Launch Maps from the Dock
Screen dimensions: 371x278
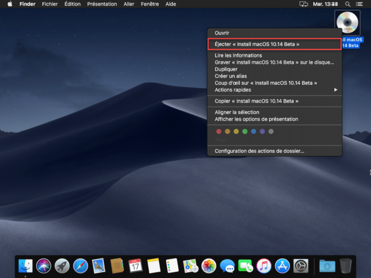[190, 266]
